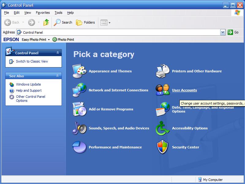245x184 pixels.
Task: Open the Forward history dropdown arrow
Action: click(39, 22)
